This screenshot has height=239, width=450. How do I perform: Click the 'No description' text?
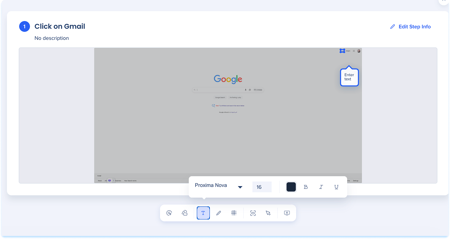[52, 38]
